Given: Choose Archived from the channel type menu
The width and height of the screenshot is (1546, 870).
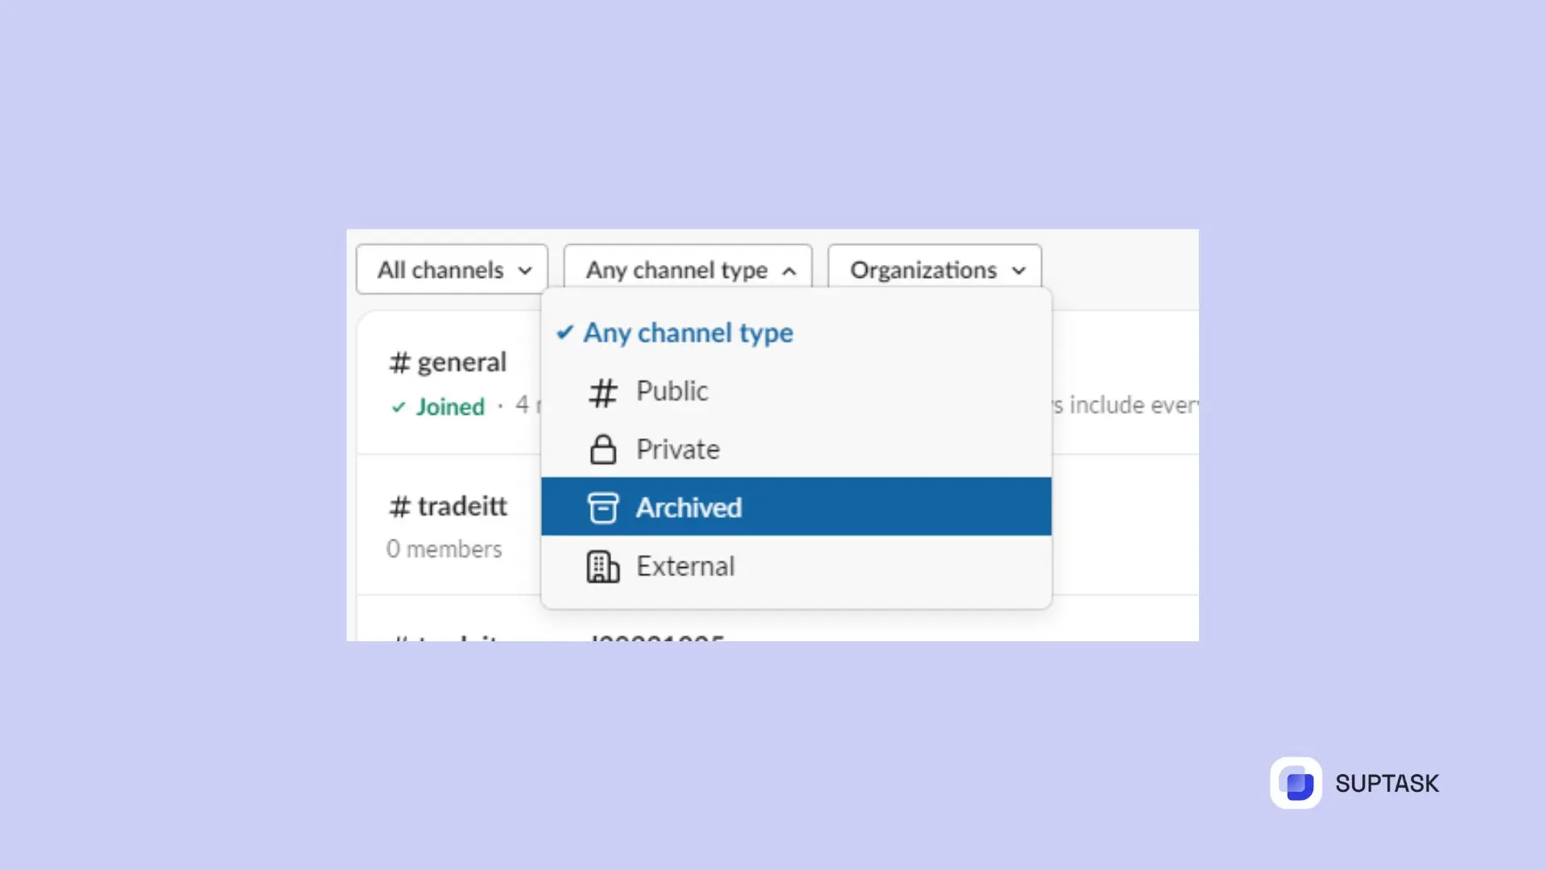Looking at the screenshot, I should pos(796,507).
